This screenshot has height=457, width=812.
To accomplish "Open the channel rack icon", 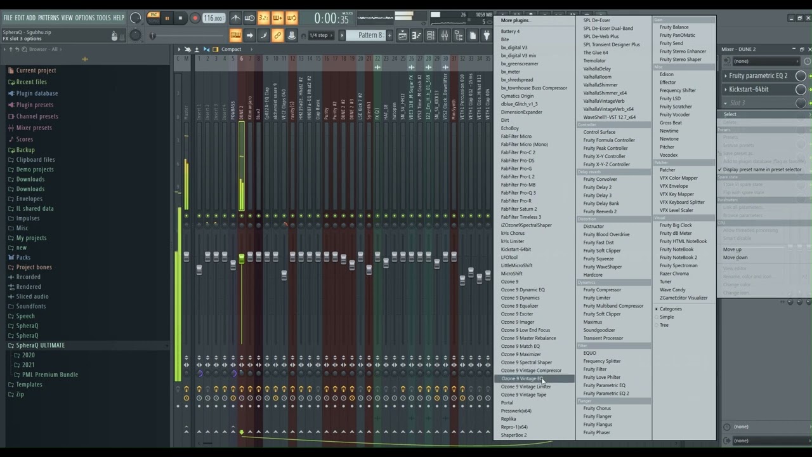I will click(430, 36).
